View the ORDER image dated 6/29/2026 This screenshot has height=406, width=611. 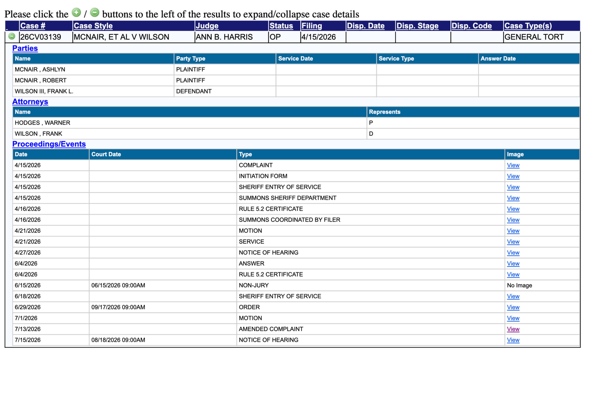click(513, 307)
